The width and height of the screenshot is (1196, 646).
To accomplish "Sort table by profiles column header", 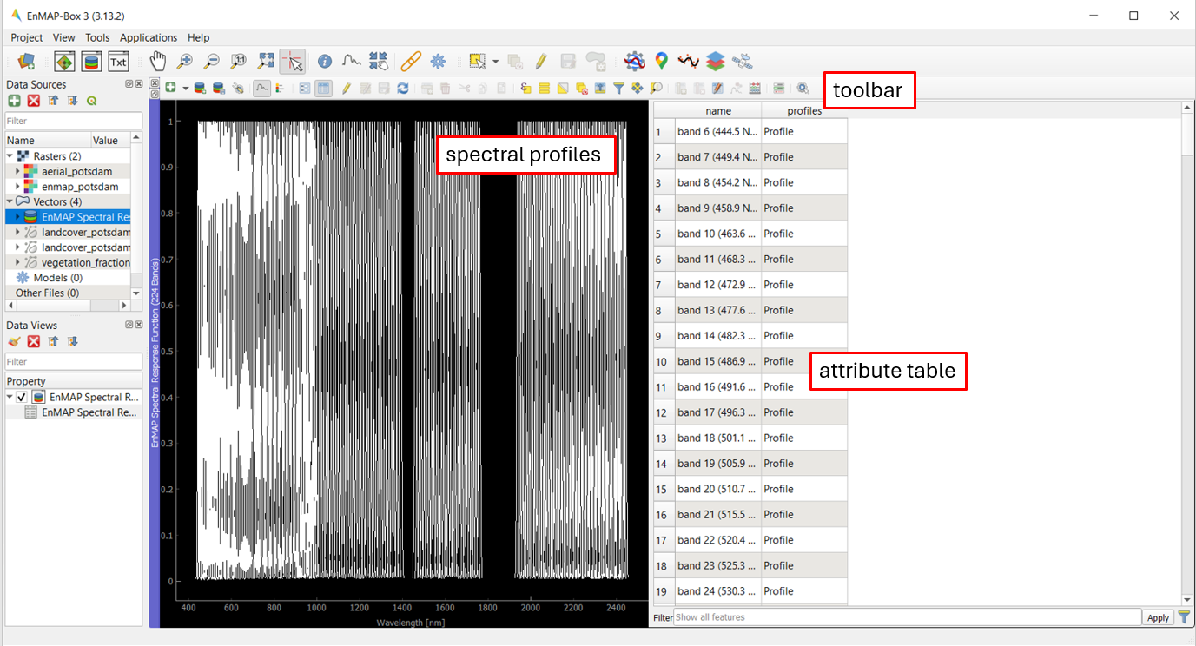I will [x=804, y=110].
